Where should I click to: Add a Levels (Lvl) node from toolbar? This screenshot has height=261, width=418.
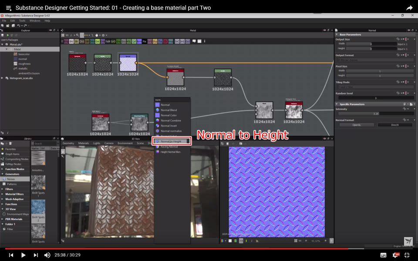pos(134,42)
